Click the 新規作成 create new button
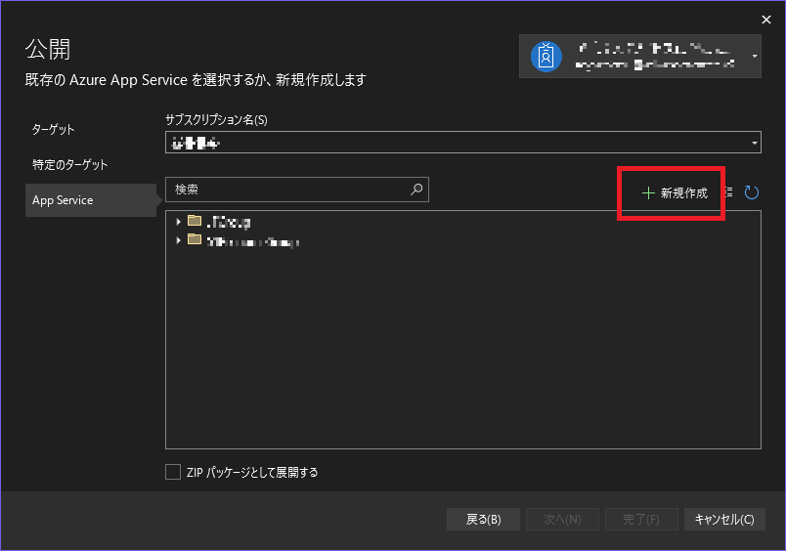This screenshot has width=786, height=551. [675, 192]
